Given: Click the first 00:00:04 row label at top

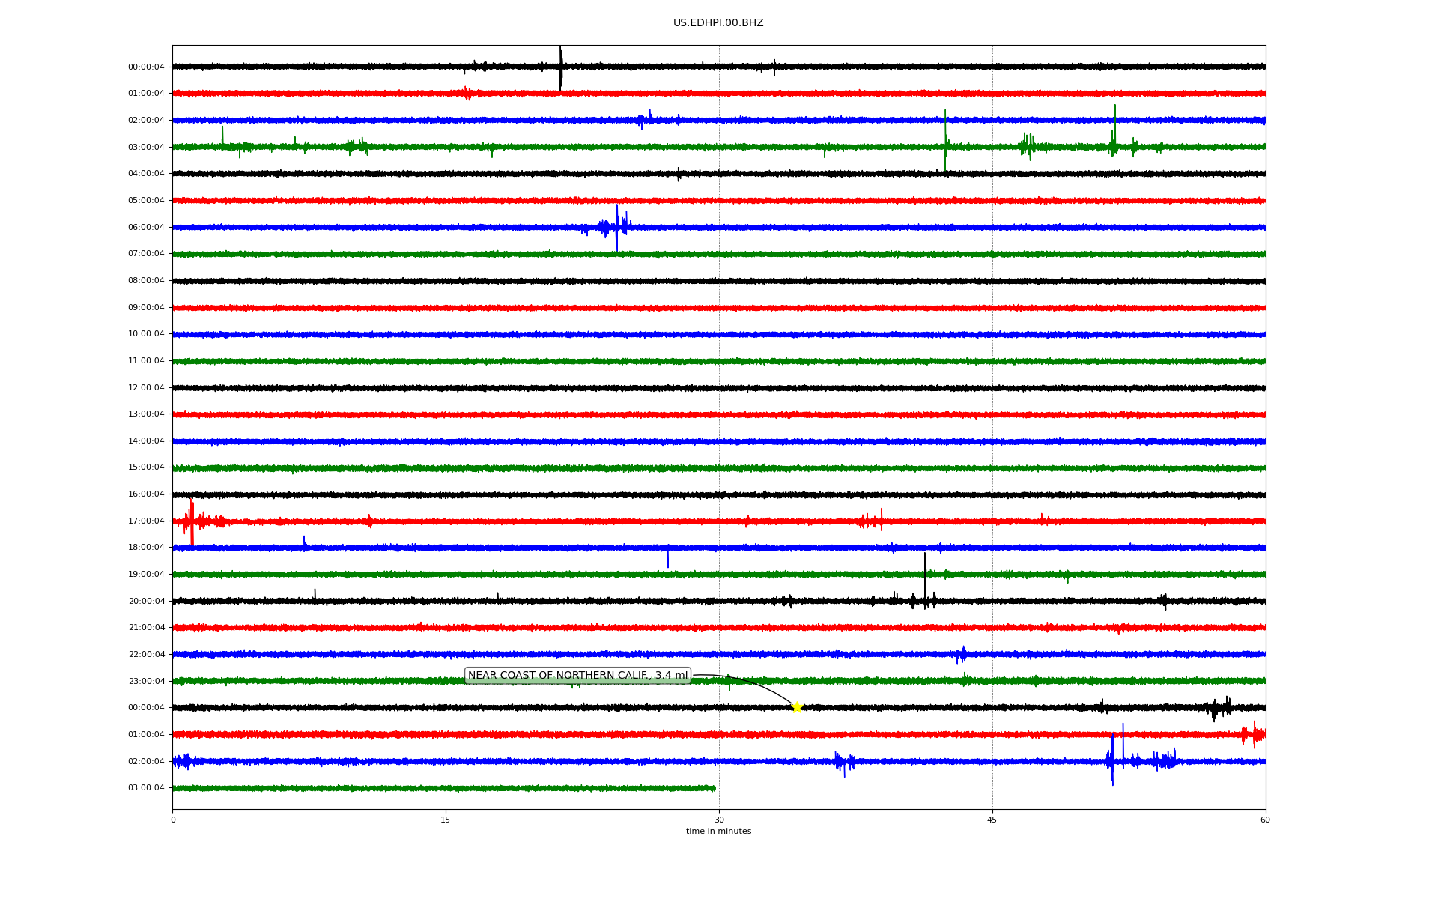Looking at the screenshot, I should tap(146, 67).
